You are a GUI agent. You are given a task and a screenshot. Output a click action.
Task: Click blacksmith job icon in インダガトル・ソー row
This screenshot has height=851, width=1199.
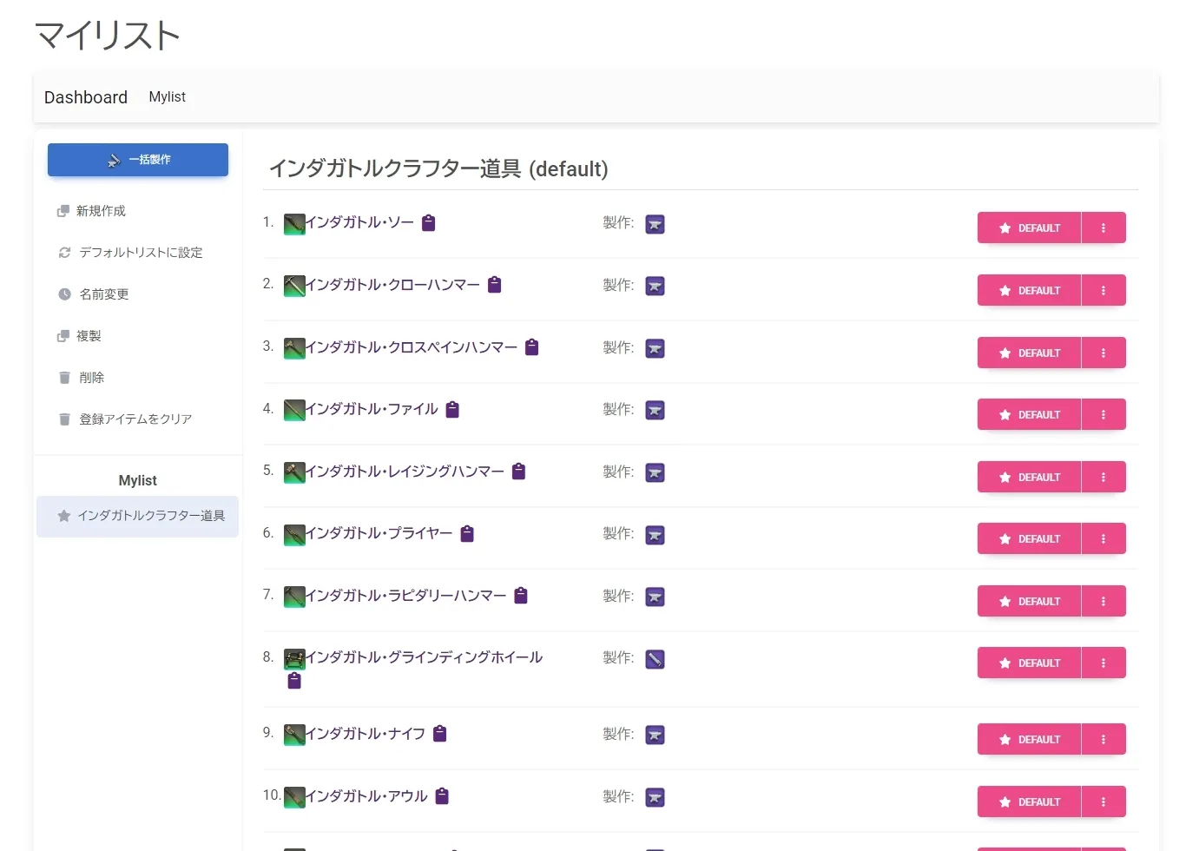click(655, 225)
